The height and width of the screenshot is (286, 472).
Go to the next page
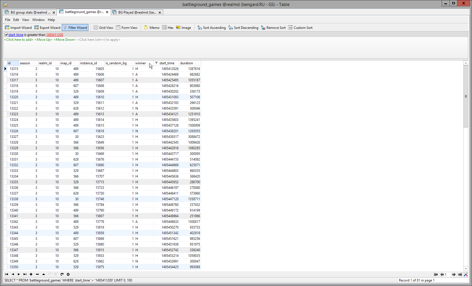tap(454, 274)
